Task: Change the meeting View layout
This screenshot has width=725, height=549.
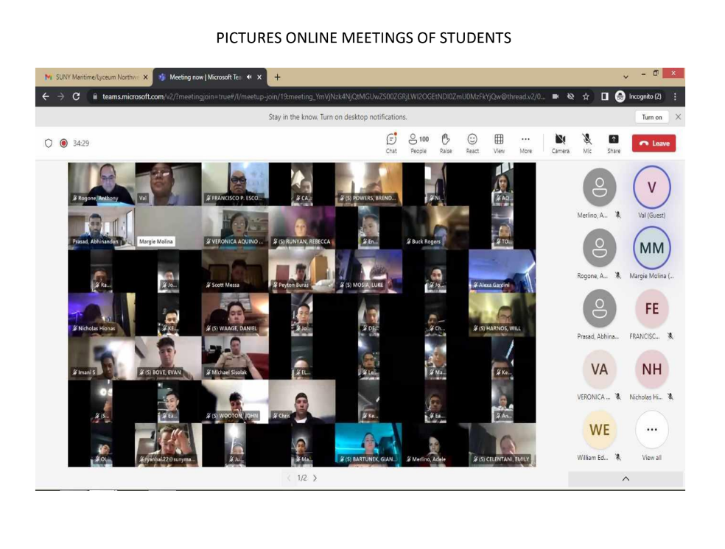Action: point(499,143)
